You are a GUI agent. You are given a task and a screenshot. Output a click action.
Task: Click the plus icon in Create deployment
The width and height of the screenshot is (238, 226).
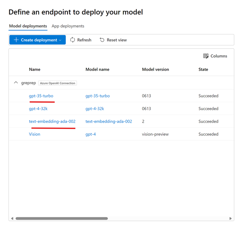point(16,40)
